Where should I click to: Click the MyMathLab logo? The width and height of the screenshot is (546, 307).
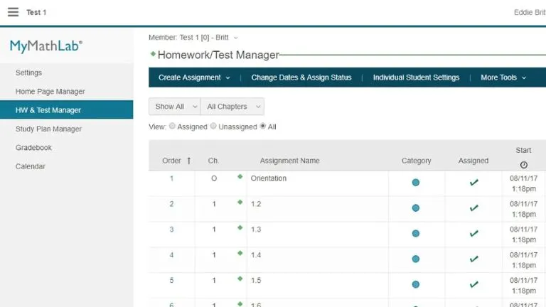(46, 46)
